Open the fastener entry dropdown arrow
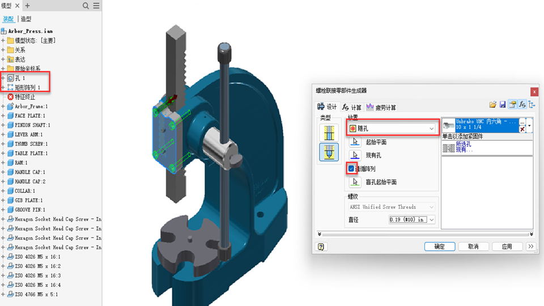This screenshot has width=544, height=306. pos(529,126)
